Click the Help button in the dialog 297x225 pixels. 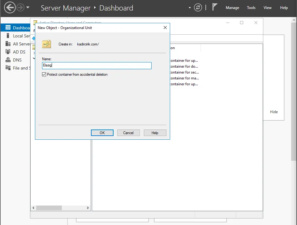(155, 133)
